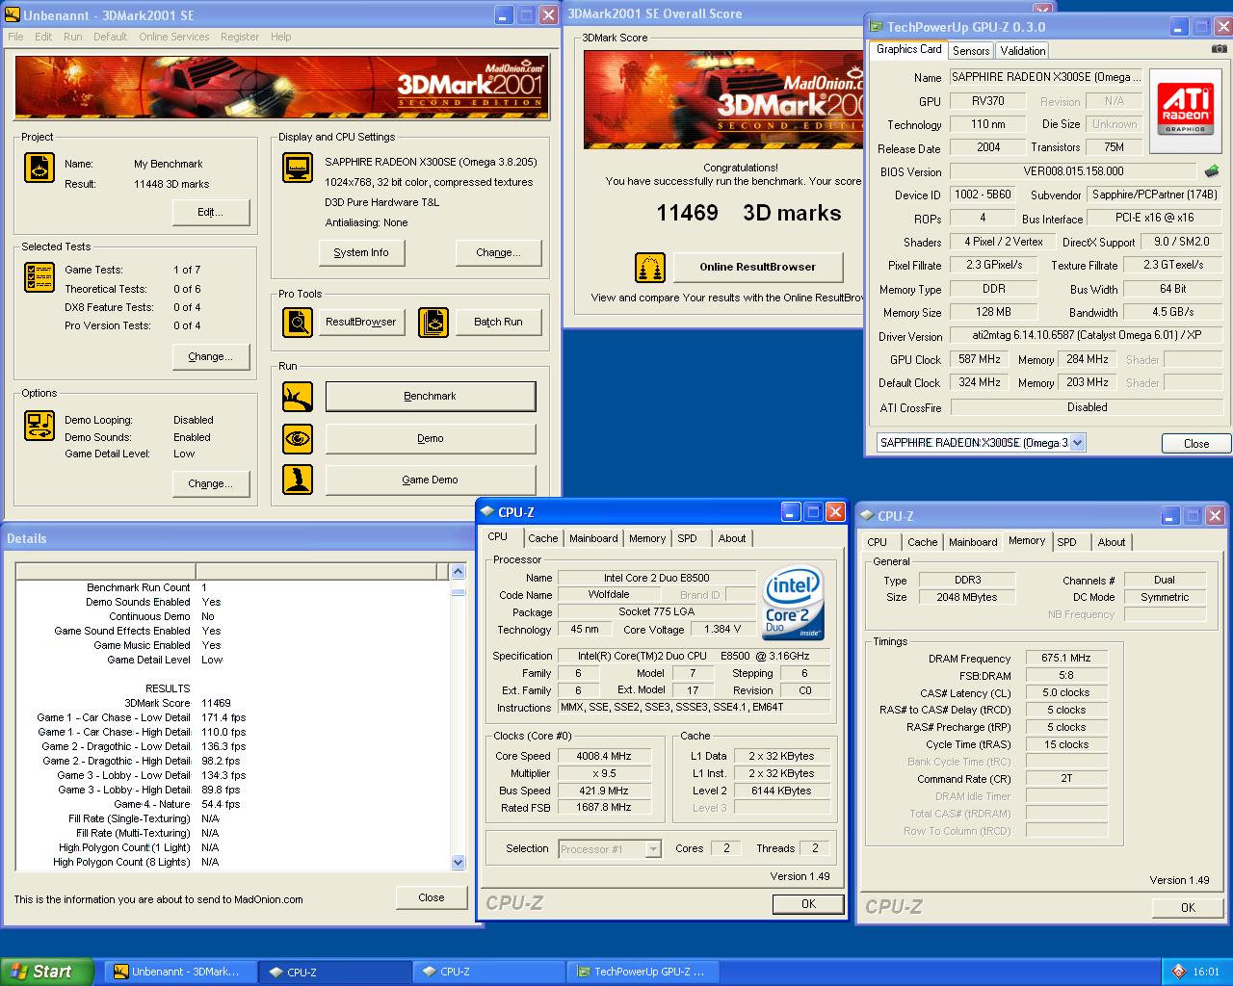Click the Project icon in 3DMark
Image resolution: width=1233 pixels, height=986 pixels.
[x=39, y=169]
